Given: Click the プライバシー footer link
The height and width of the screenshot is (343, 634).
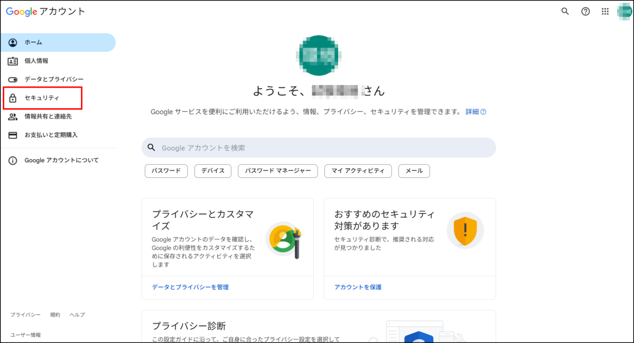Looking at the screenshot, I should coord(25,315).
